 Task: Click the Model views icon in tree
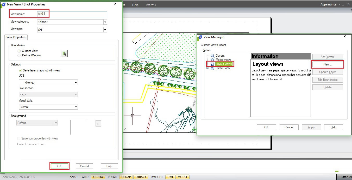tap(212, 59)
